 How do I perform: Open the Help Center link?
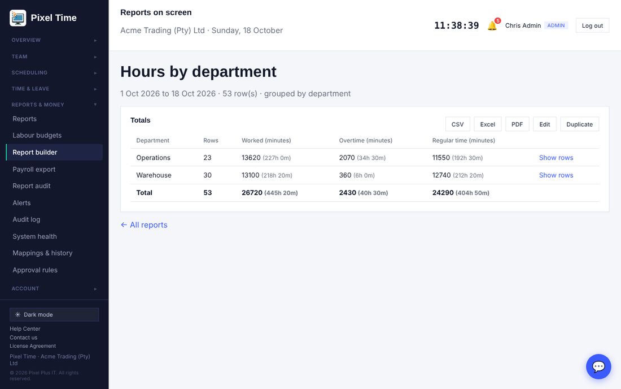(25, 329)
